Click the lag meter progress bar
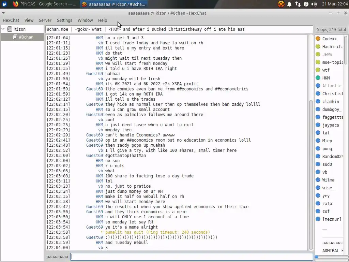This screenshot has width=349, height=262. point(332,257)
